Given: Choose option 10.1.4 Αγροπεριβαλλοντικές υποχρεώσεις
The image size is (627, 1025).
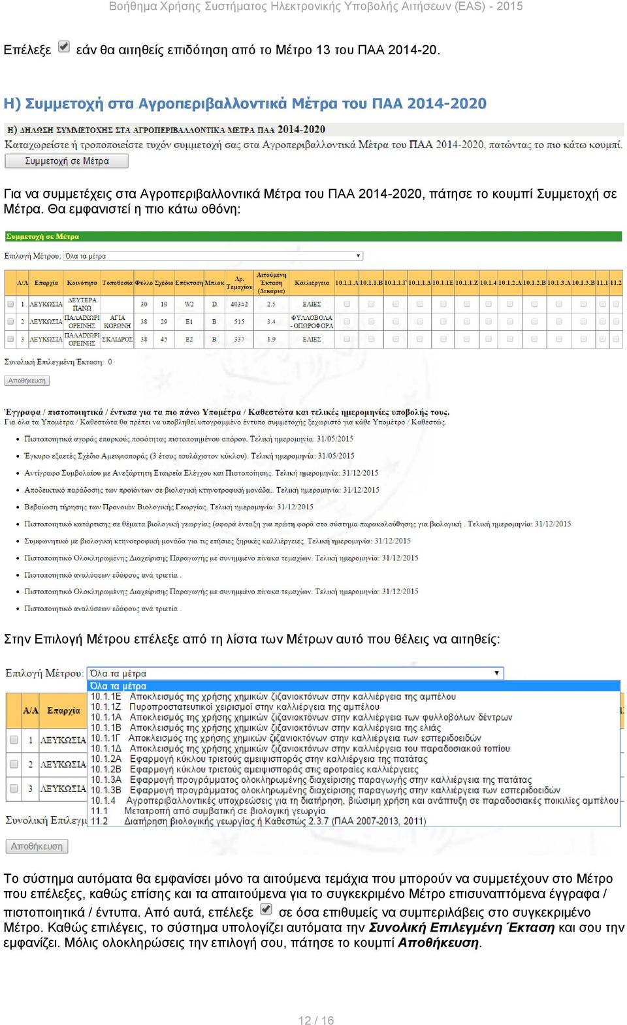Looking at the screenshot, I should [353, 800].
